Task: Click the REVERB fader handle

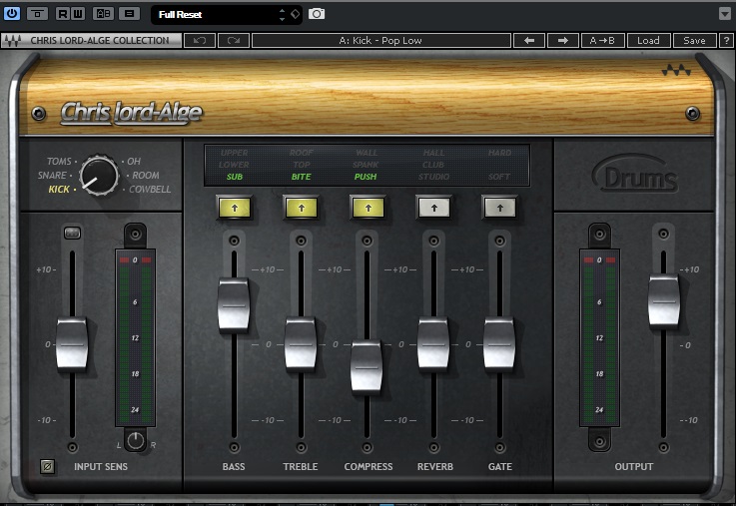Action: 433,345
